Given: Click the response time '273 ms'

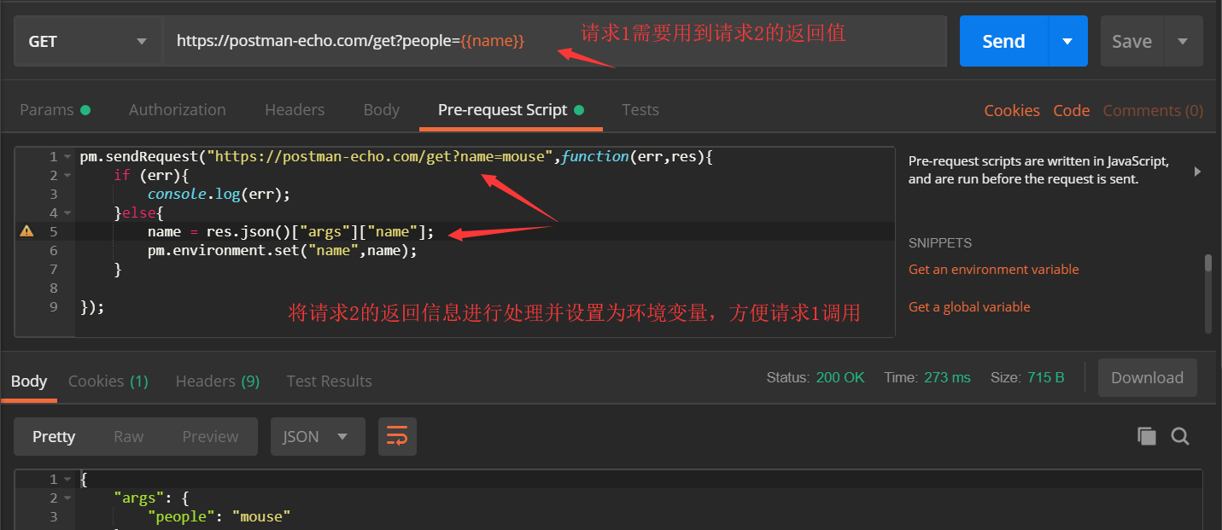Looking at the screenshot, I should 947,377.
